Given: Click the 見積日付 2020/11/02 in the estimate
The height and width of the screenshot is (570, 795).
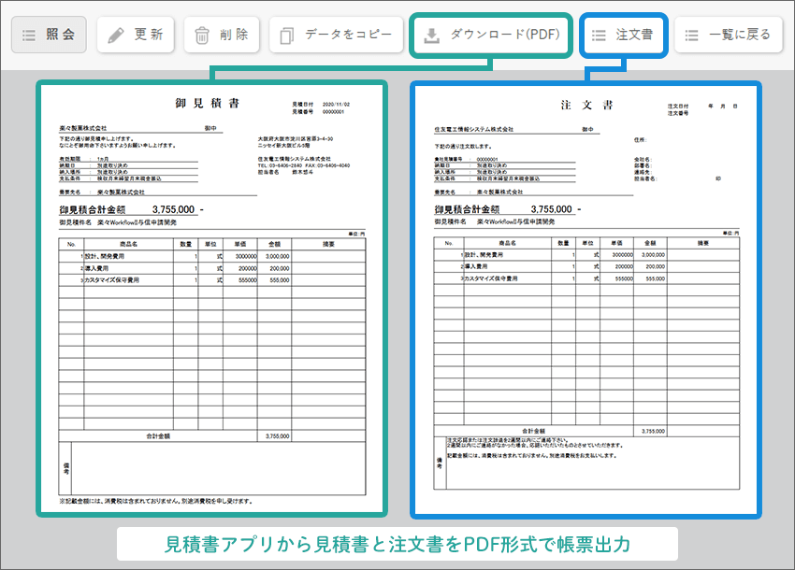Looking at the screenshot, I should pos(321,105).
